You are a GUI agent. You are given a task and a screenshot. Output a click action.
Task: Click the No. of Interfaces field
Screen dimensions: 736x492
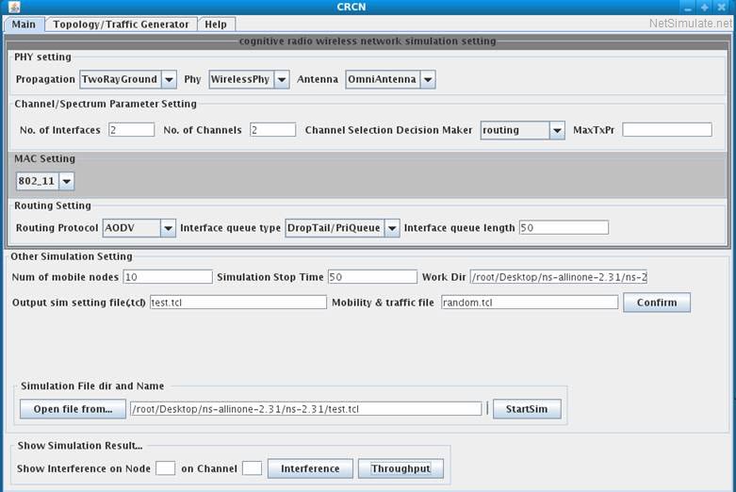pyautogui.click(x=131, y=129)
